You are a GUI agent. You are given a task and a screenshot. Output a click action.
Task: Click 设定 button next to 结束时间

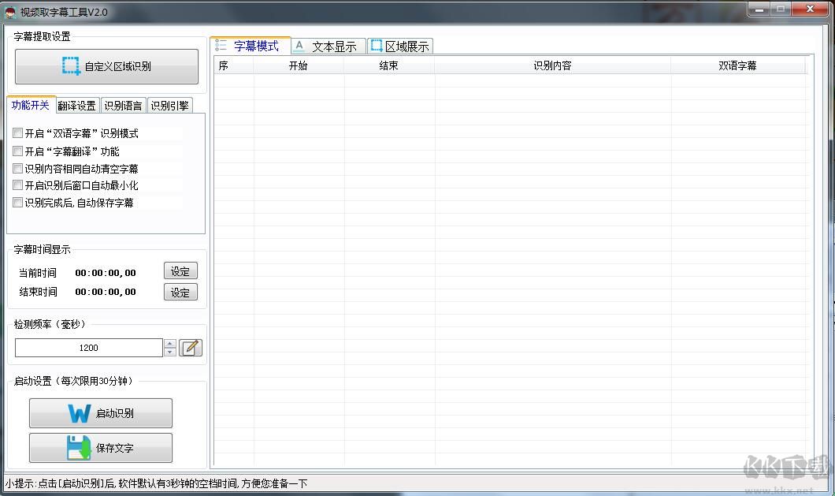pos(180,292)
